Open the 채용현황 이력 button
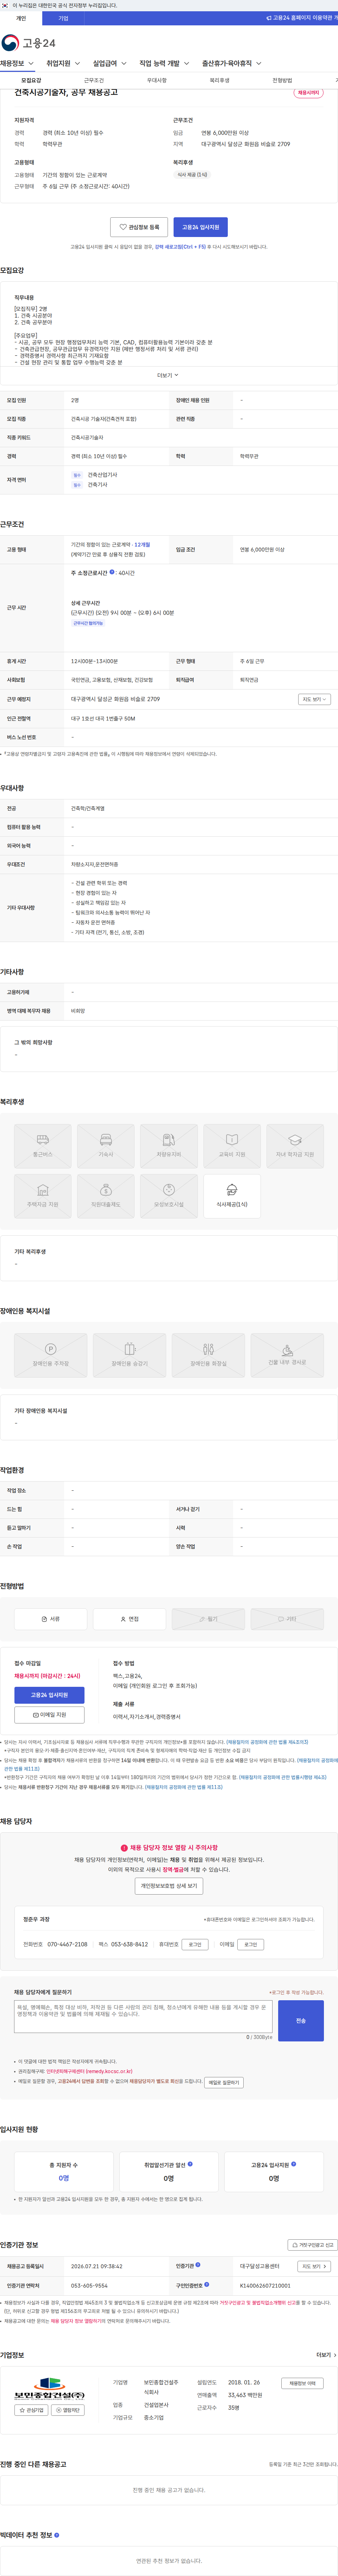 point(302,2383)
